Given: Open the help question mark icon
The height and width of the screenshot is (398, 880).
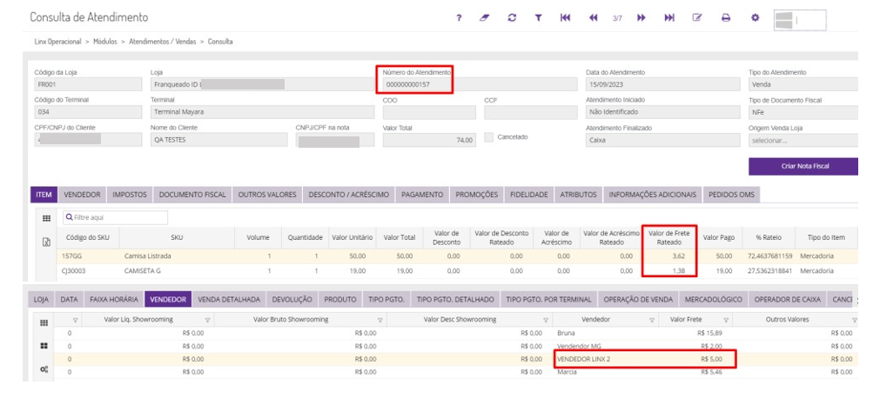Looking at the screenshot, I should click(x=459, y=18).
